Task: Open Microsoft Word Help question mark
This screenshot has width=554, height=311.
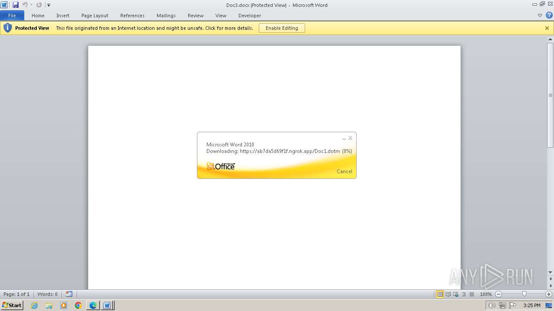Action: tap(549, 15)
